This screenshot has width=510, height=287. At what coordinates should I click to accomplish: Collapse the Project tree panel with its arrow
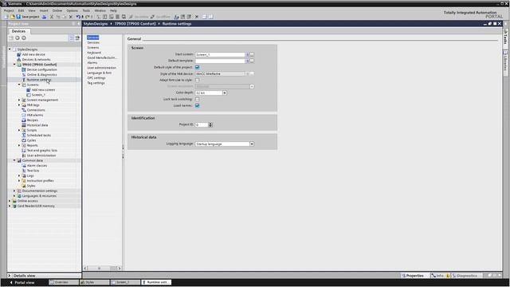click(78, 24)
